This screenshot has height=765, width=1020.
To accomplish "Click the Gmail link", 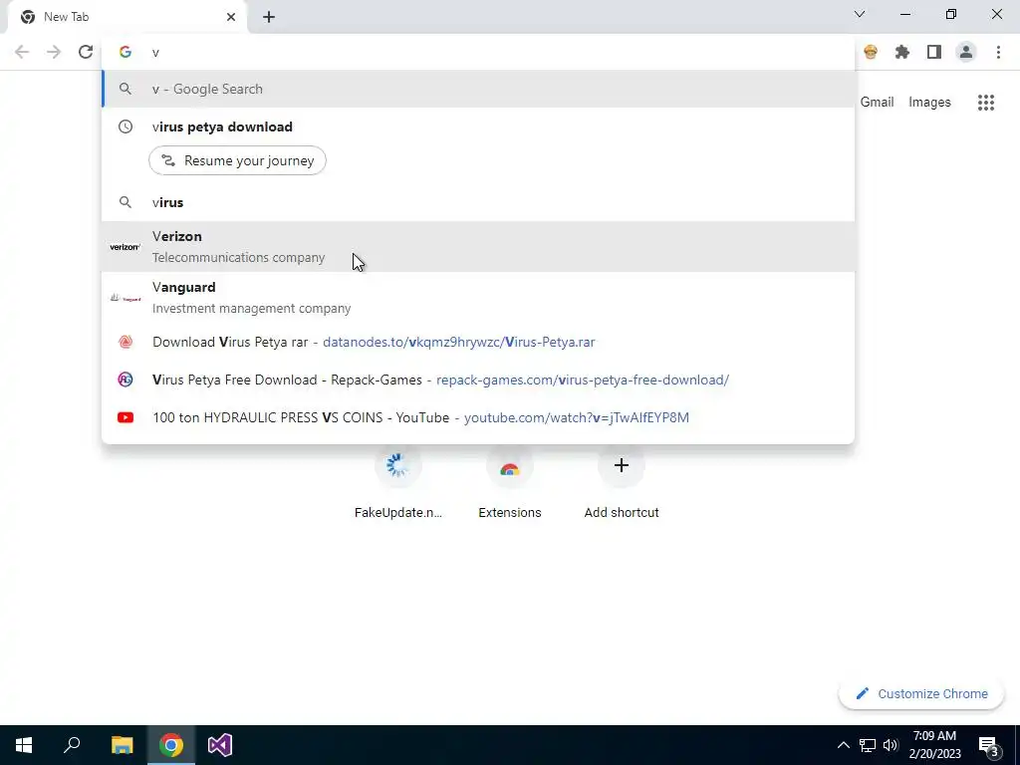I will pyautogui.click(x=877, y=103).
